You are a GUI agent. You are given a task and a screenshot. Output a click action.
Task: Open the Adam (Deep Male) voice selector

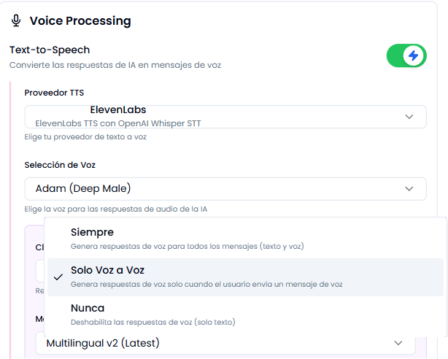(225, 189)
